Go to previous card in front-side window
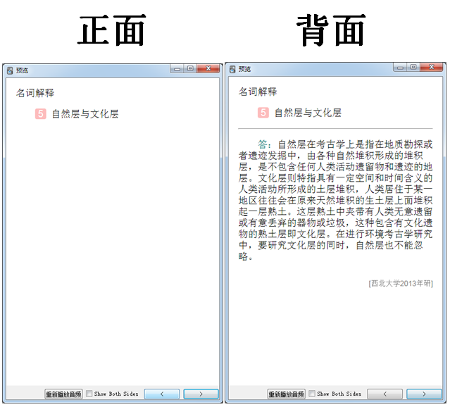 pyautogui.click(x=162, y=394)
